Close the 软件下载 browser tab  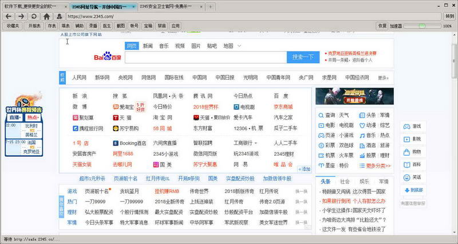coord(65,6)
